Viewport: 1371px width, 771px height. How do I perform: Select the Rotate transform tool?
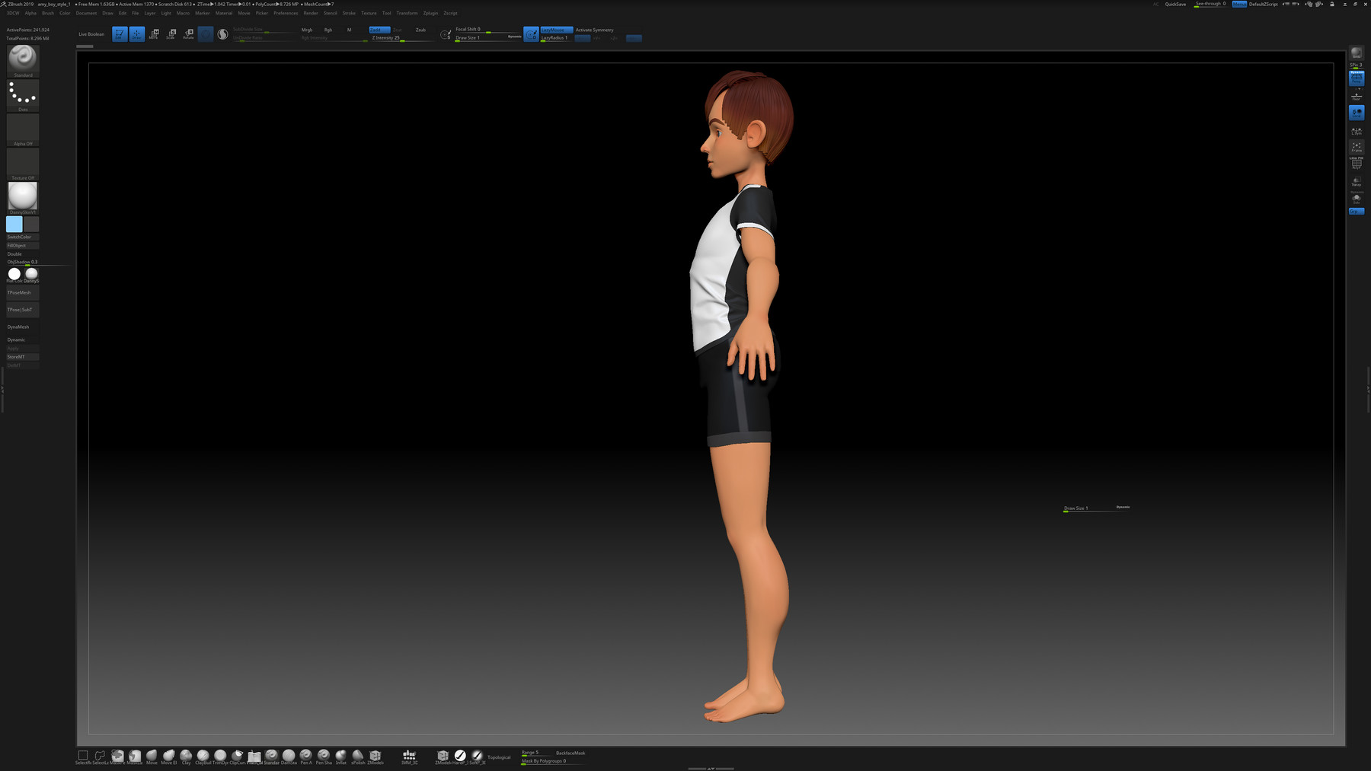pyautogui.click(x=188, y=33)
